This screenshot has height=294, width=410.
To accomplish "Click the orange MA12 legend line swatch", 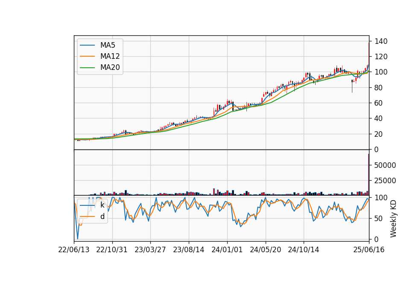I will tap(87, 56).
